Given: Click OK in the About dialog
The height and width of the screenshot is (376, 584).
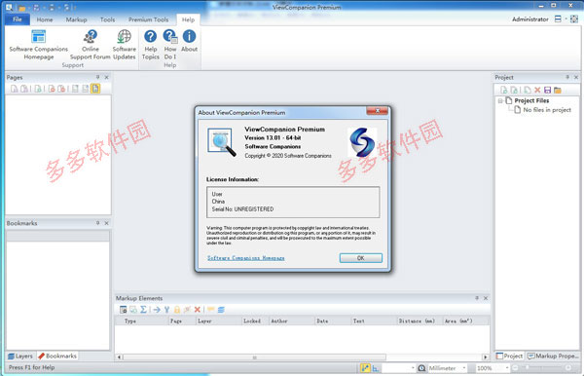Looking at the screenshot, I should [x=360, y=258].
